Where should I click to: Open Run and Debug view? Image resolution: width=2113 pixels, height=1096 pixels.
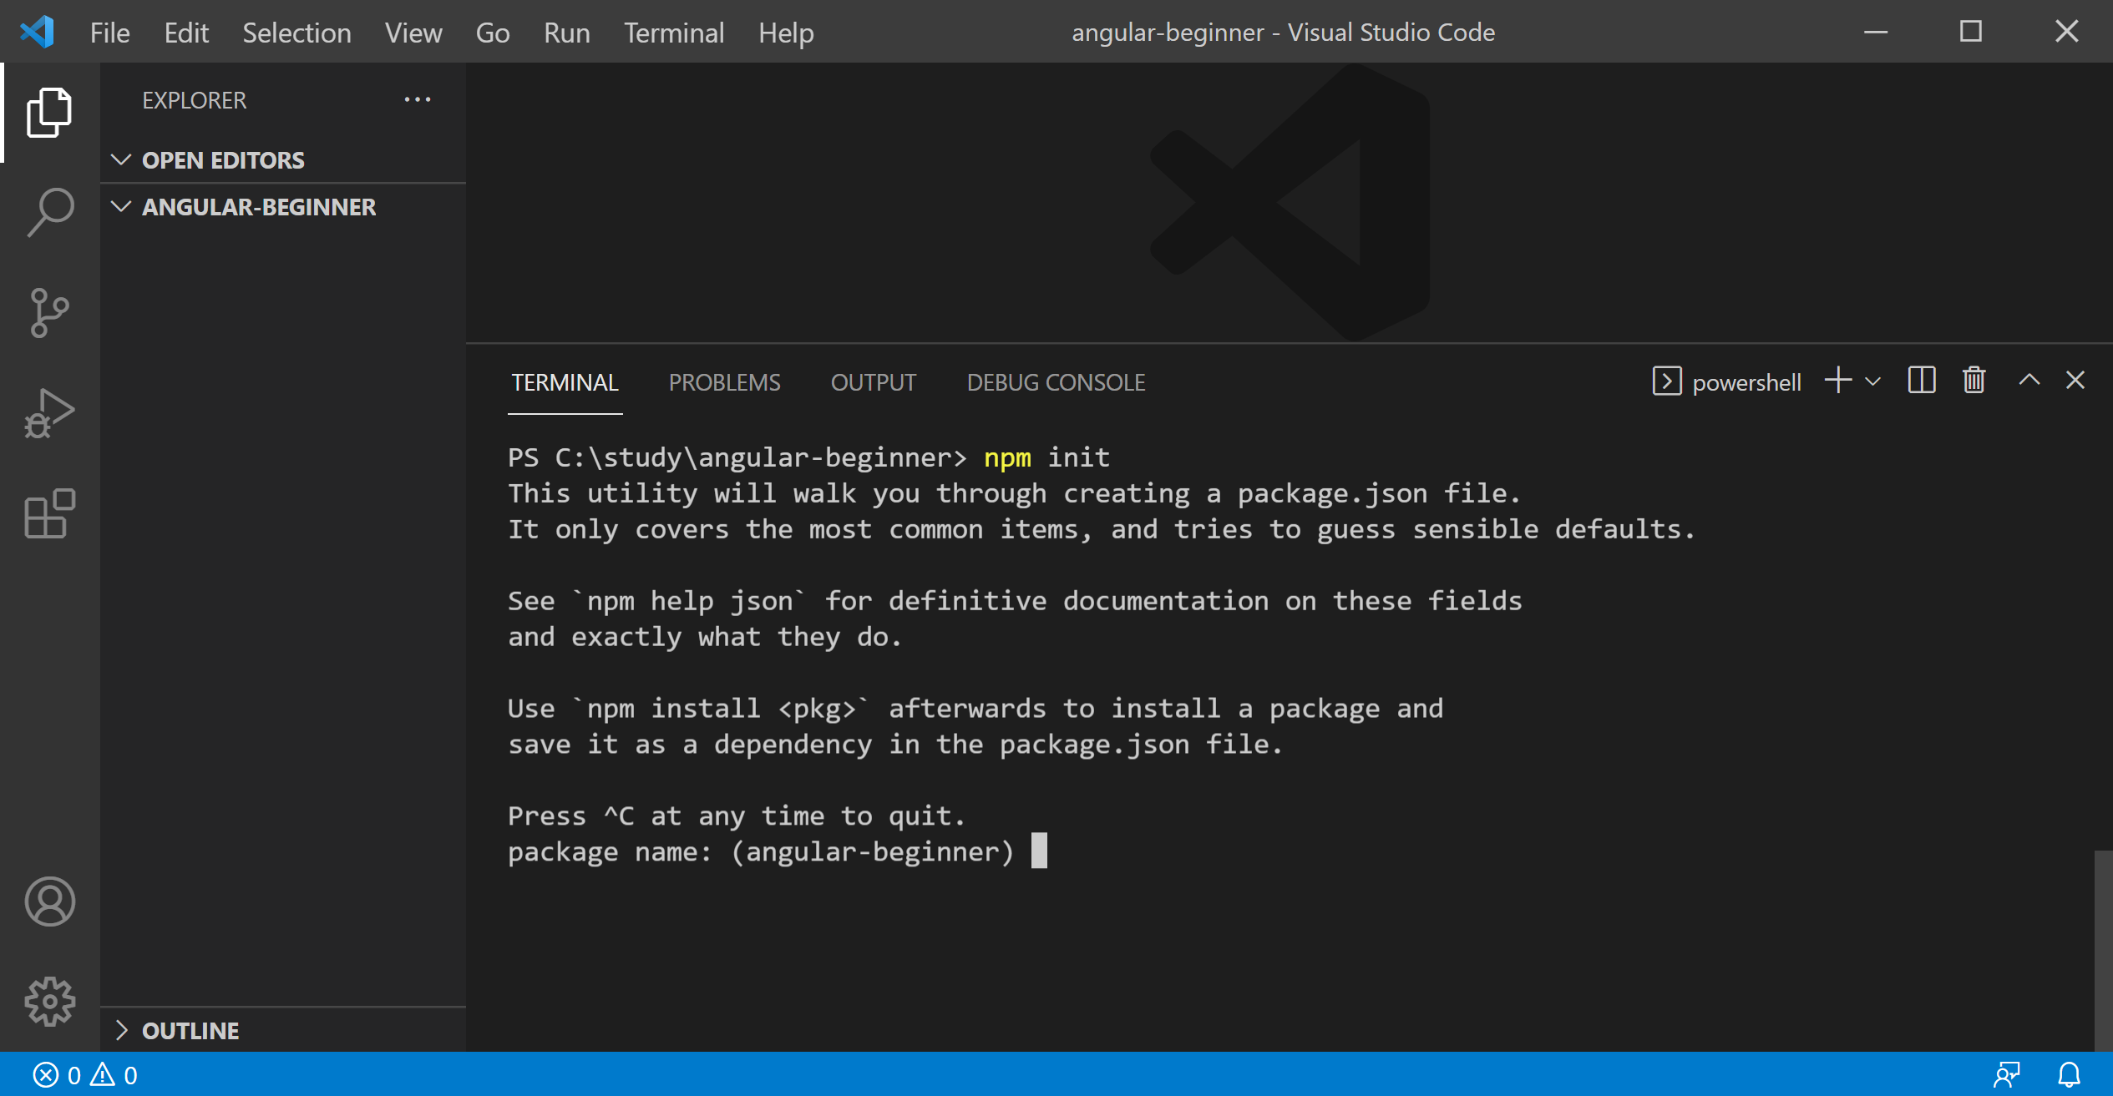pos(50,413)
